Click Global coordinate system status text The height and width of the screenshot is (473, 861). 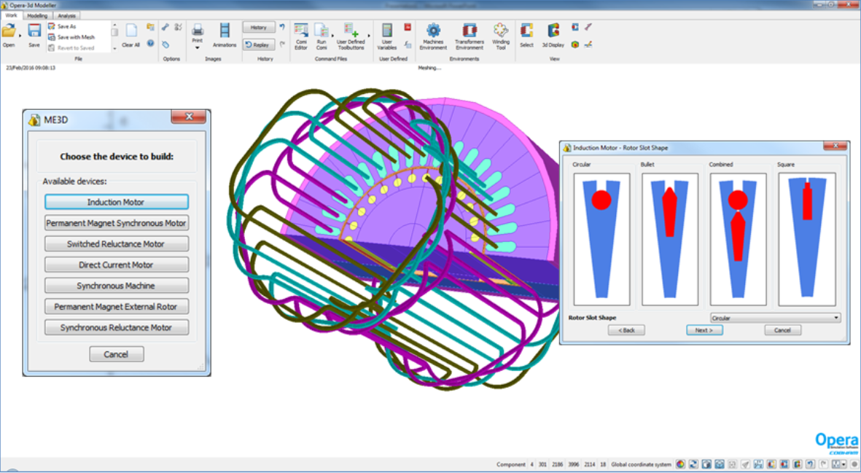pos(641,464)
